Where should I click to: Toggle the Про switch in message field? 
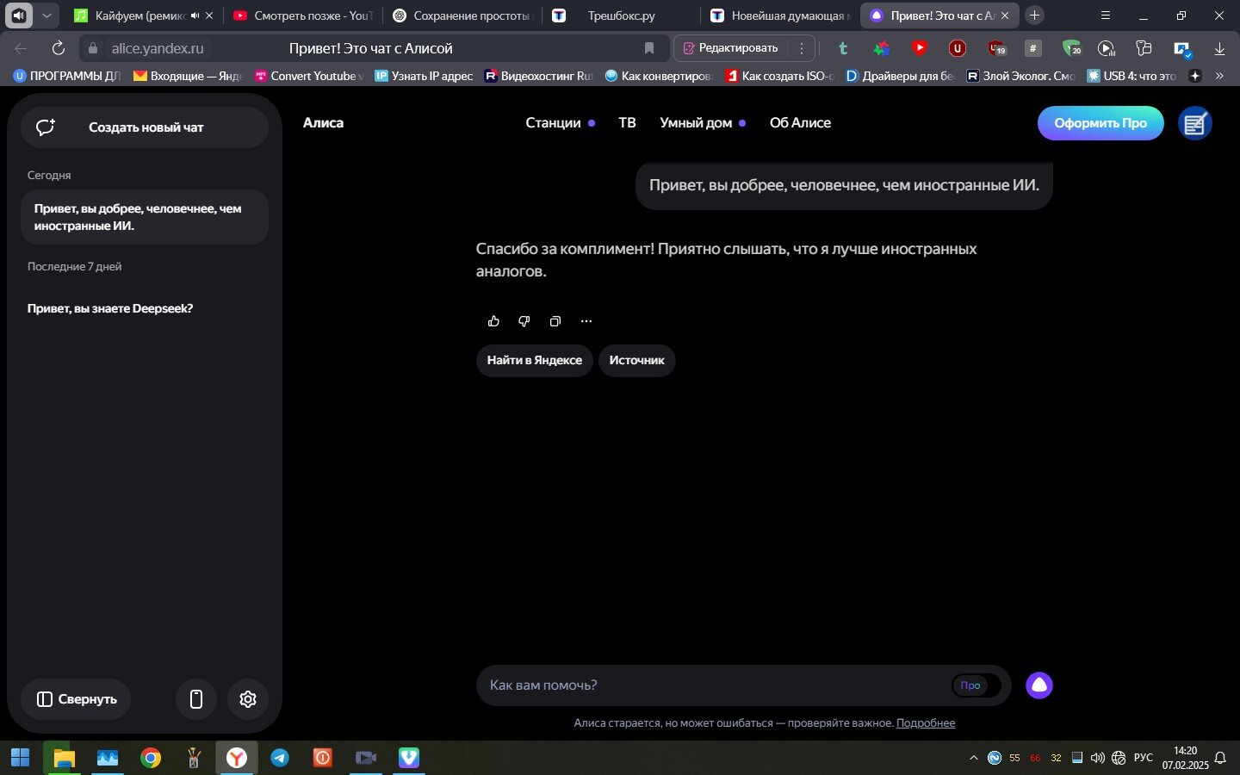976,685
